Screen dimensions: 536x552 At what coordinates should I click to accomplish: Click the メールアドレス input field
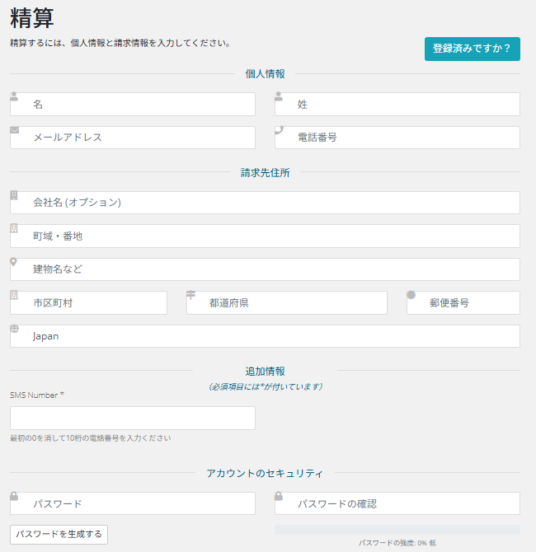(133, 138)
